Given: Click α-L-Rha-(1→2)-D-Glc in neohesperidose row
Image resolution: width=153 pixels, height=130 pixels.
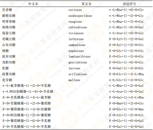Looking at the screenshot, I should click(x=126, y=16).
